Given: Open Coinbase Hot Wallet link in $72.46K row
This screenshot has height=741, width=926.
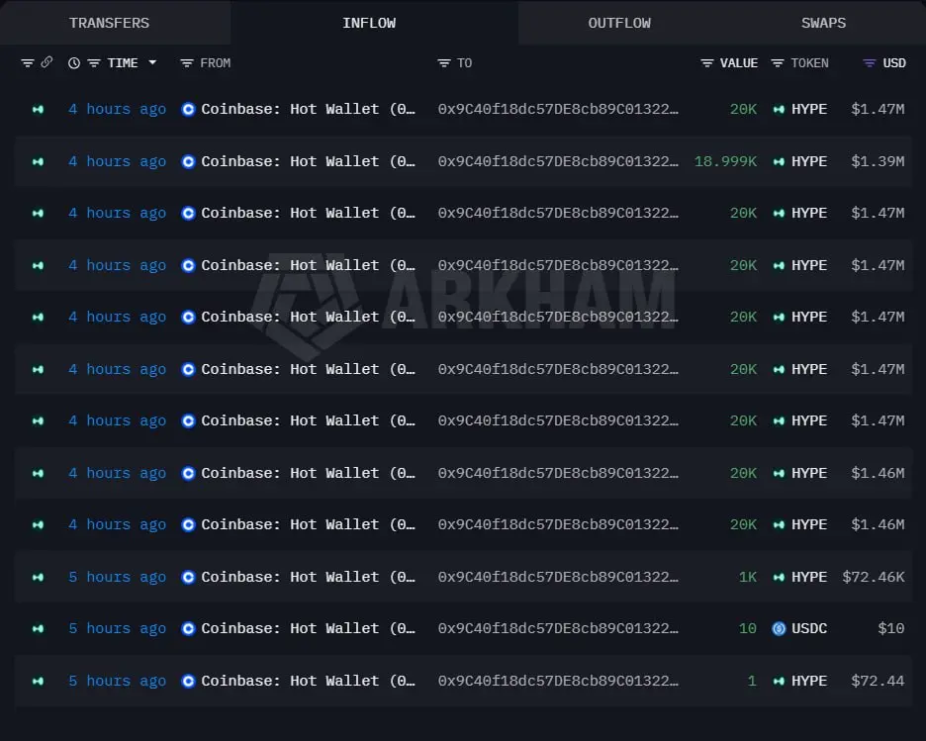Looking at the screenshot, I should pyautogui.click(x=309, y=577).
